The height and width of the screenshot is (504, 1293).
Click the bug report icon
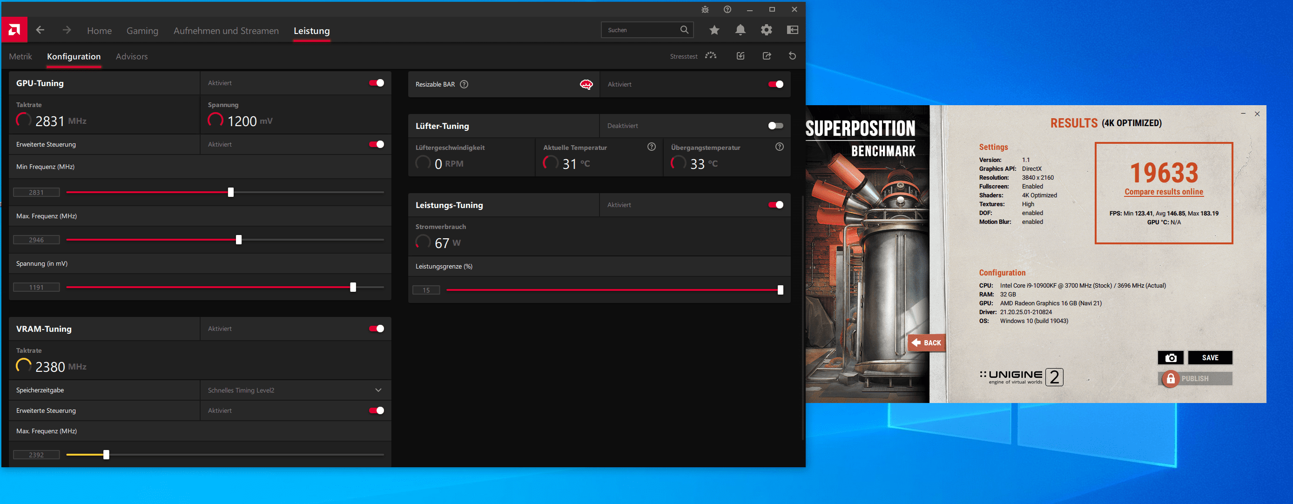tap(705, 9)
